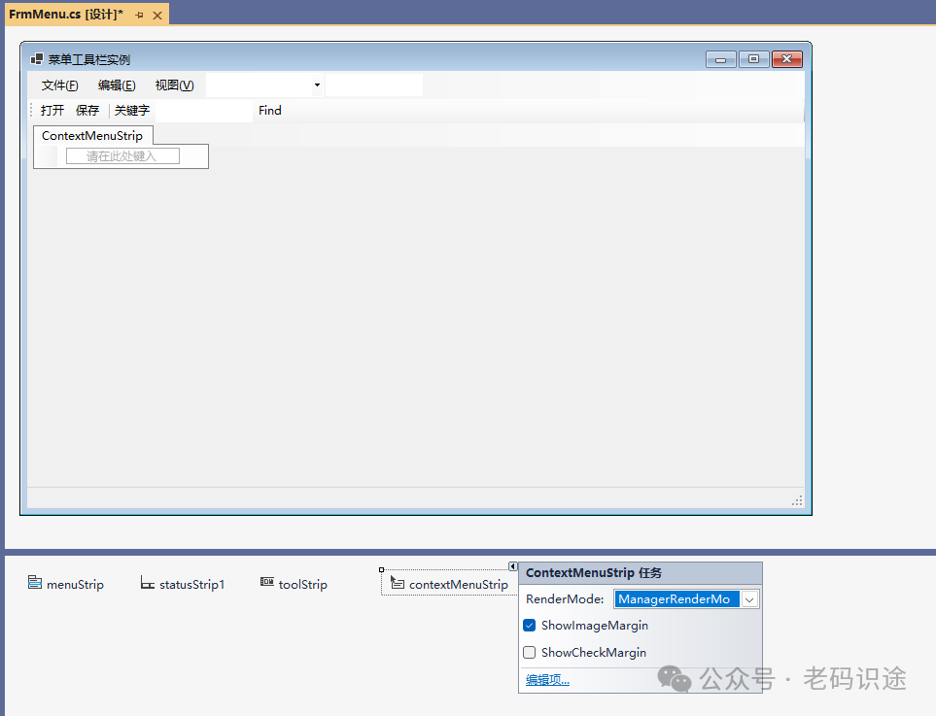Click the text box in the menu strip
Image resolution: width=936 pixels, height=716 pixels.
click(373, 85)
